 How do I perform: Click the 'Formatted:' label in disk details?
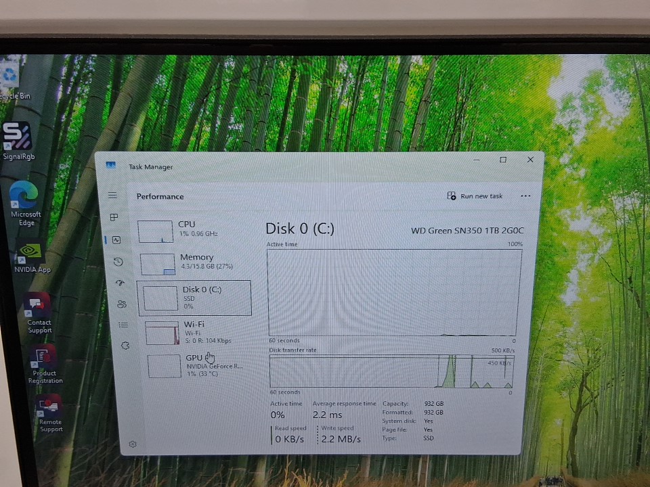pyautogui.click(x=397, y=412)
